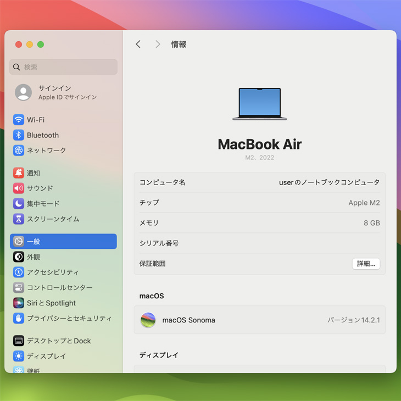Image resolution: width=401 pixels, height=401 pixels.
Task: Choose ディスプレイ in the sidebar
Action: (46, 357)
